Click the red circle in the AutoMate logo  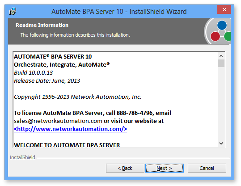(x=215, y=36)
